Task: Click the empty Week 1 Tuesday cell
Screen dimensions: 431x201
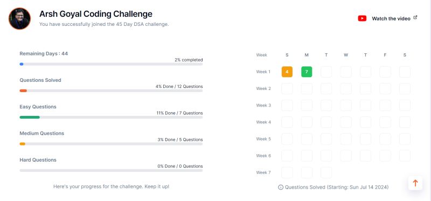Action: (x=326, y=72)
